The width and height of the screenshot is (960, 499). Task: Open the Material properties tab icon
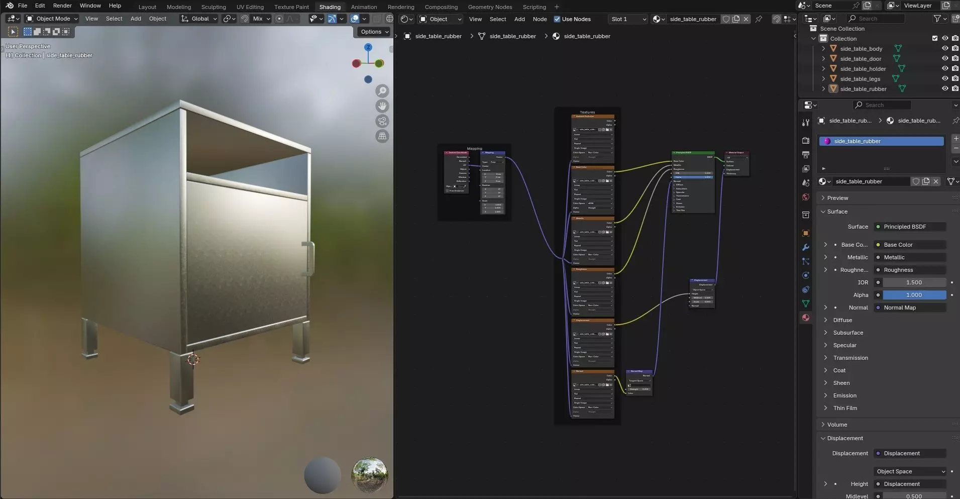(x=806, y=318)
